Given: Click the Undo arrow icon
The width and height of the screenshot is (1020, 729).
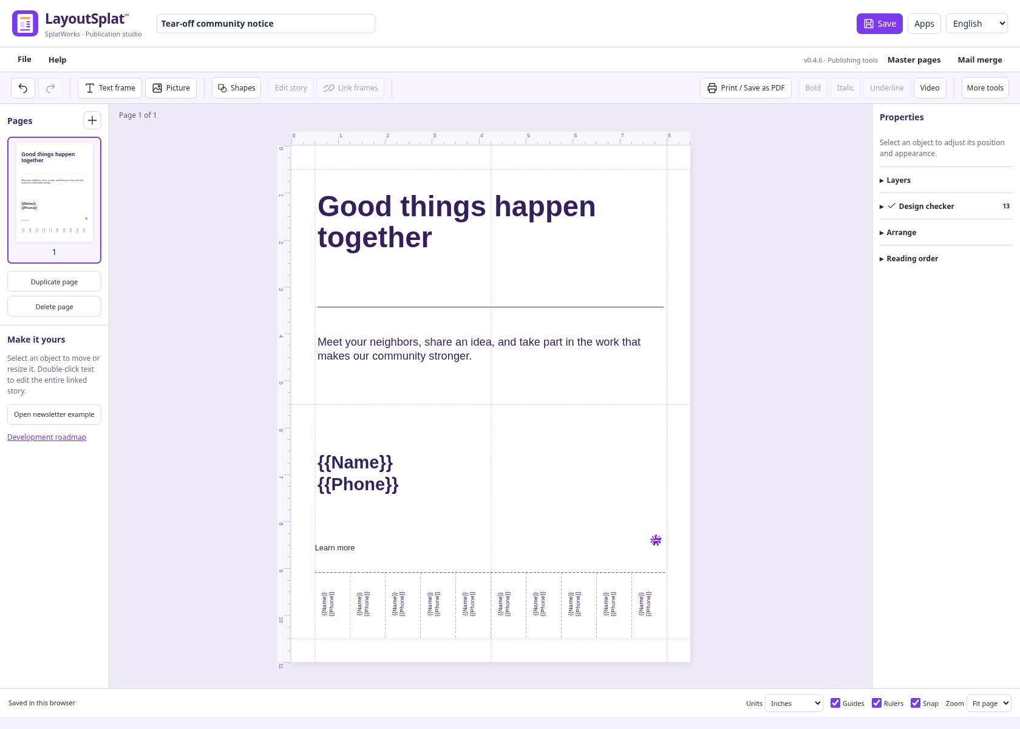Looking at the screenshot, I should click(23, 88).
